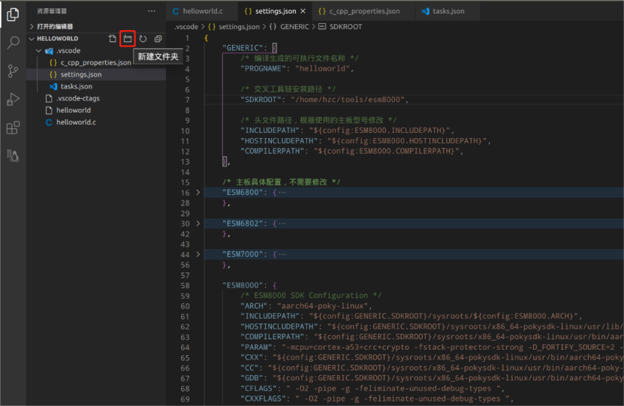Image resolution: width=624 pixels, height=406 pixels.
Task: Click the "GENERIC" key on line 2
Action: click(243, 48)
